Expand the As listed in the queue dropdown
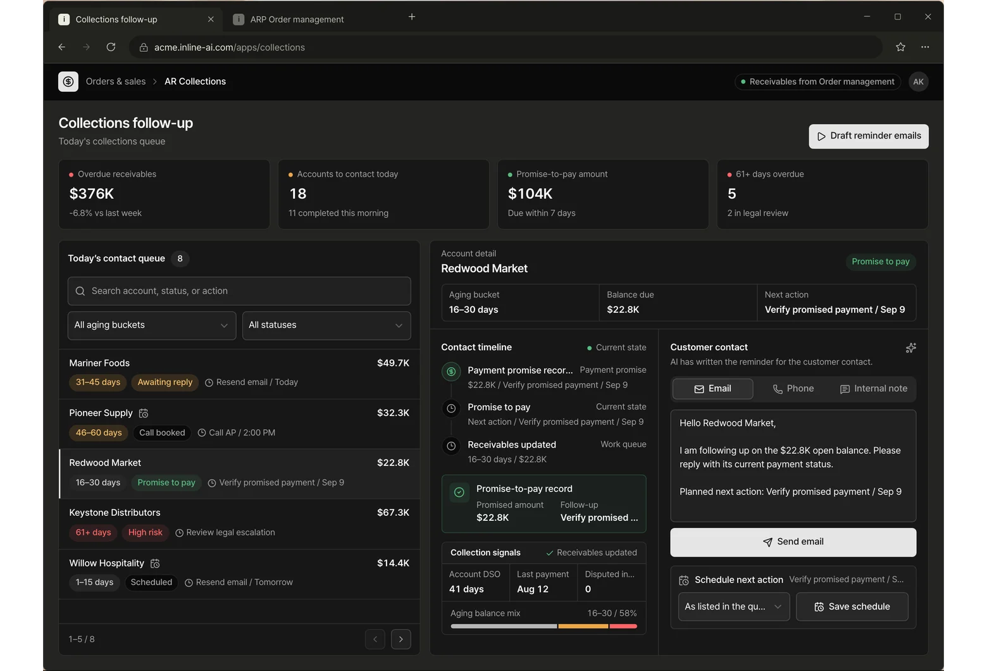987x671 pixels. click(x=734, y=606)
